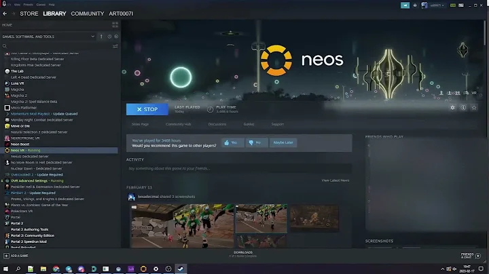Screen dimensions: 489x274
Task: Switch to Big Picture mode icon
Action: coord(461,5)
